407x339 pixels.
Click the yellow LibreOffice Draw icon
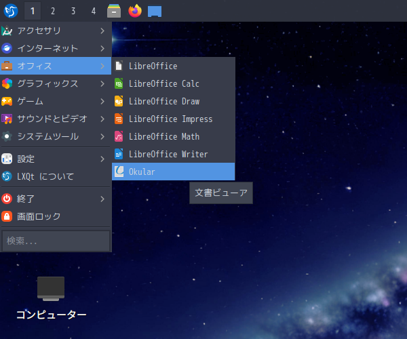tap(119, 101)
